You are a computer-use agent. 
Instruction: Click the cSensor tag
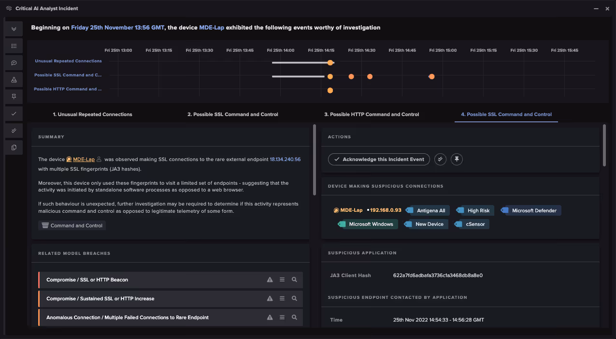coord(472,224)
